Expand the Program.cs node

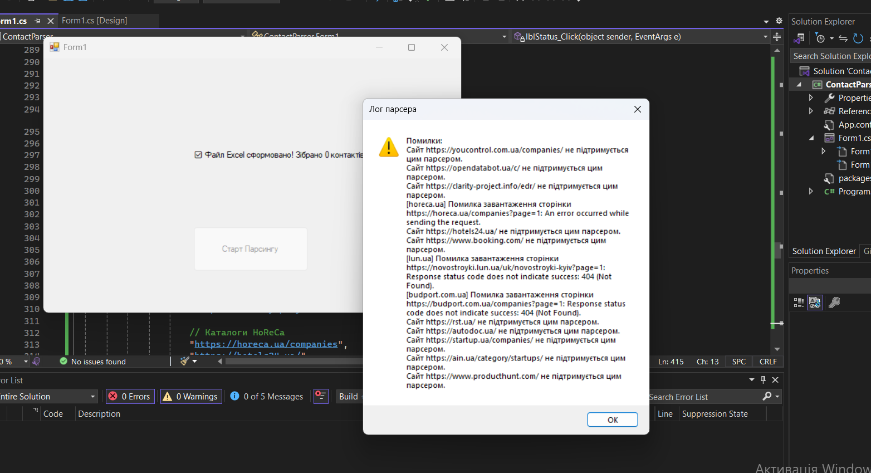coord(811,191)
